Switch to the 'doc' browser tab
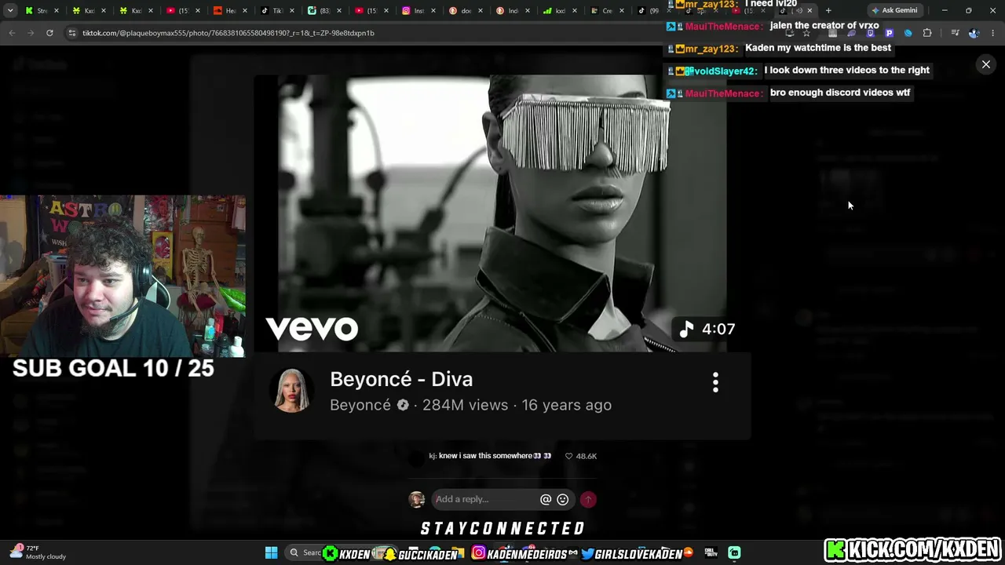 click(466, 10)
